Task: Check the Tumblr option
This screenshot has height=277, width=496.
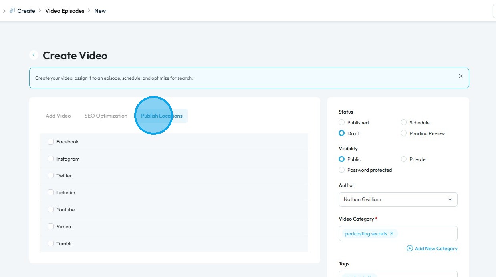Action: (x=50, y=243)
